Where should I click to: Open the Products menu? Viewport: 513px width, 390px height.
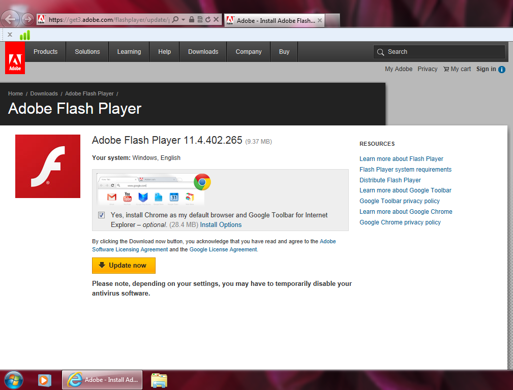pos(45,52)
